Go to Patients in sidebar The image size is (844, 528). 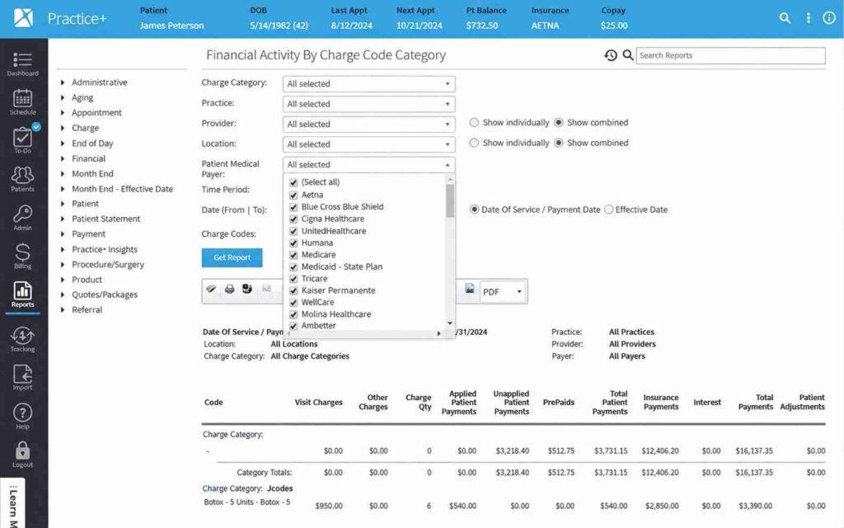(22, 179)
